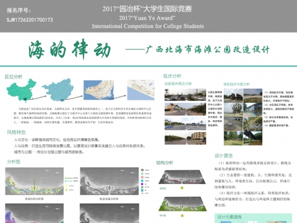Click the large yellow circle legend symbol
Viewport: 297px width, 223px height.
(66, 186)
